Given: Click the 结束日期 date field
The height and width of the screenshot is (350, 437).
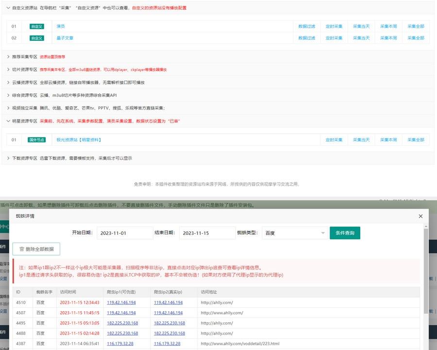Looking at the screenshot, I should [207, 233].
